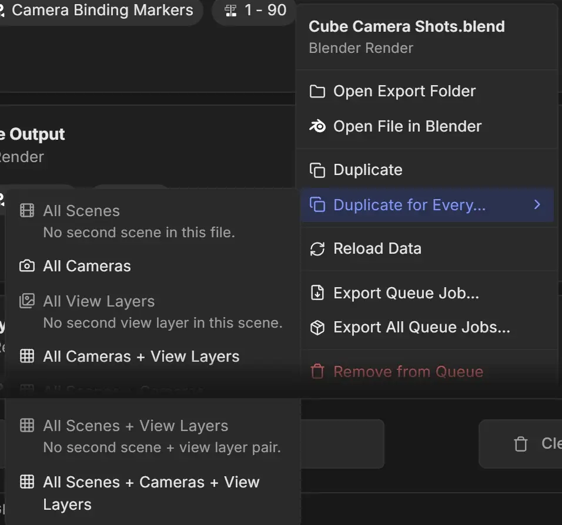The height and width of the screenshot is (525, 562).
Task: Click the frame range icon beside 1 - 90
Action: point(230,11)
